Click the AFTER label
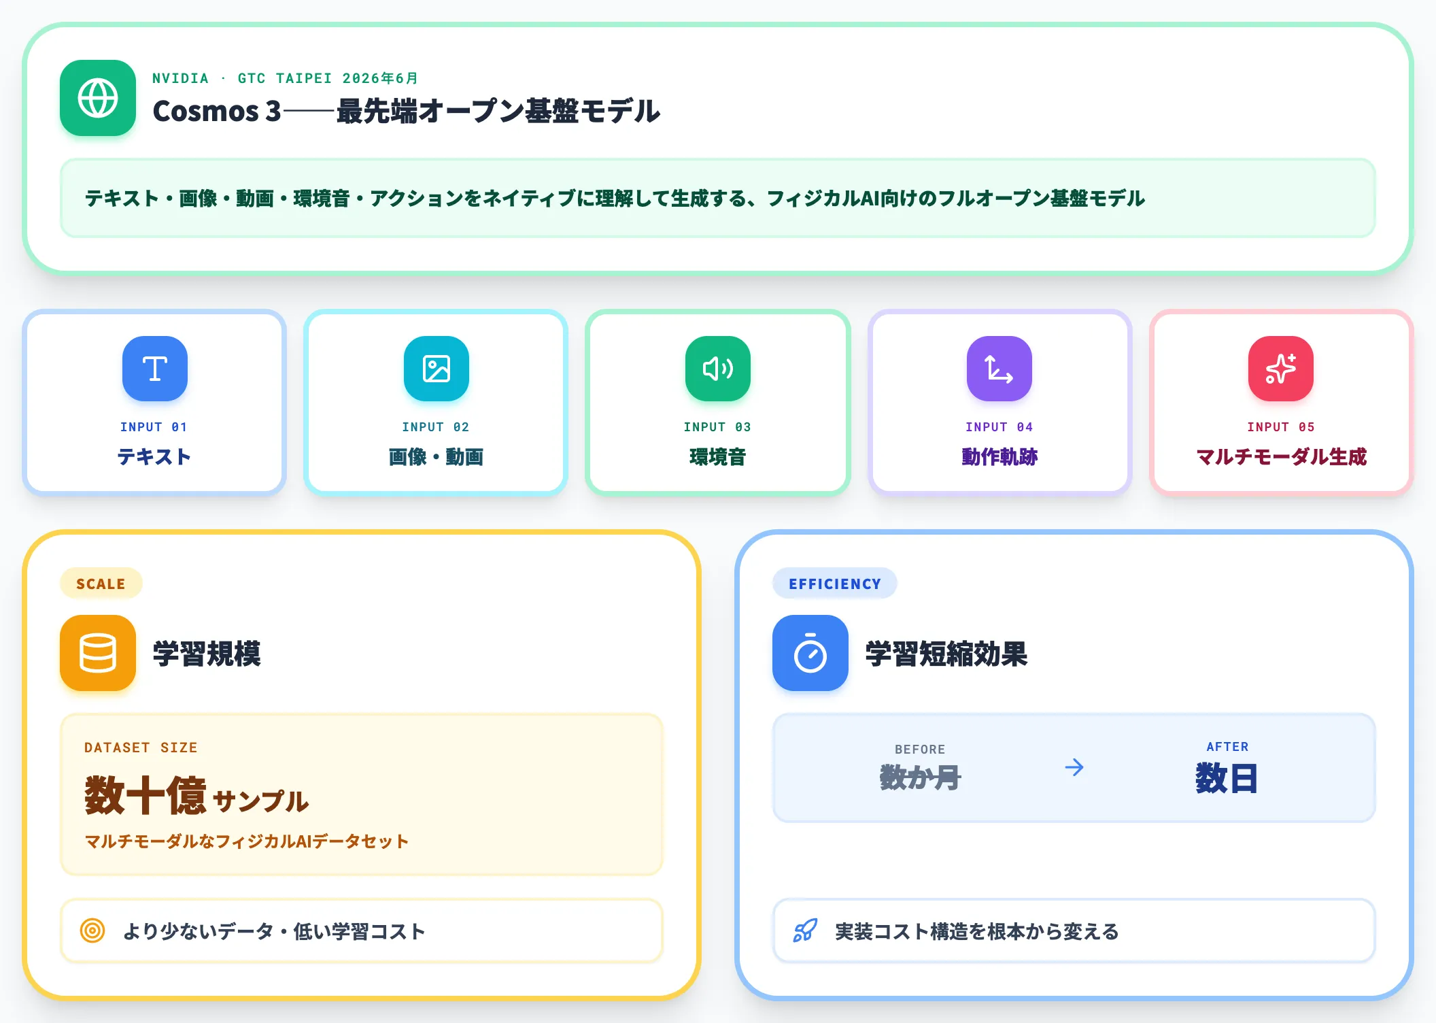Viewport: 1436px width, 1023px height. [1227, 747]
